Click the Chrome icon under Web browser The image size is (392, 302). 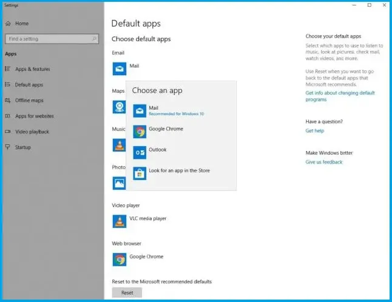tap(120, 260)
